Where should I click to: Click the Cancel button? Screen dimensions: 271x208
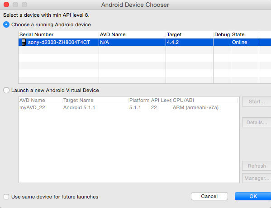pos(209,196)
